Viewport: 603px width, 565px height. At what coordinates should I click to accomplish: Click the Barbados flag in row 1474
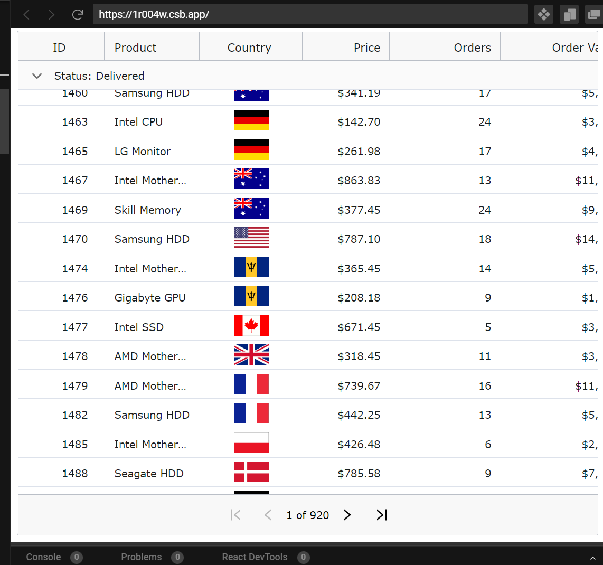251,267
